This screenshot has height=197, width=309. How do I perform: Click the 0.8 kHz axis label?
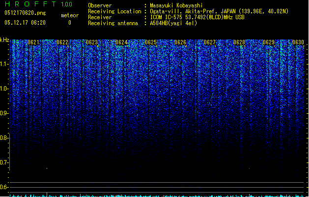pos(4,138)
